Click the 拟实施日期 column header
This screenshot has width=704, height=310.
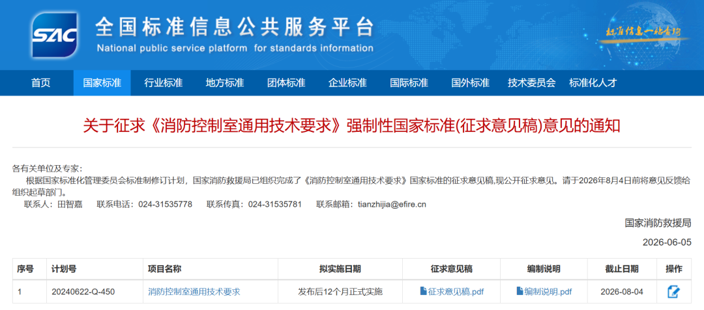340,269
